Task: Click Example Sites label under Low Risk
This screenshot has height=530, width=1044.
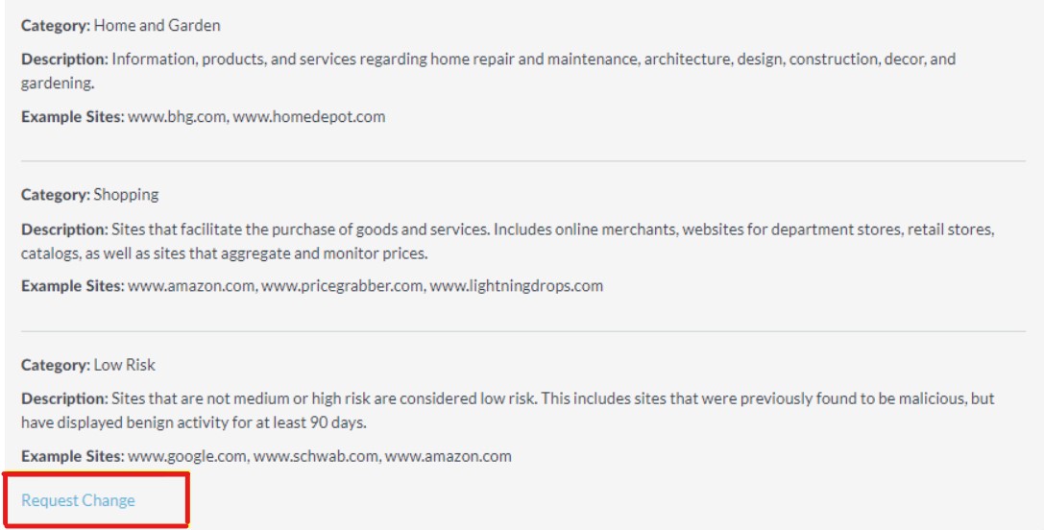Action: click(72, 456)
